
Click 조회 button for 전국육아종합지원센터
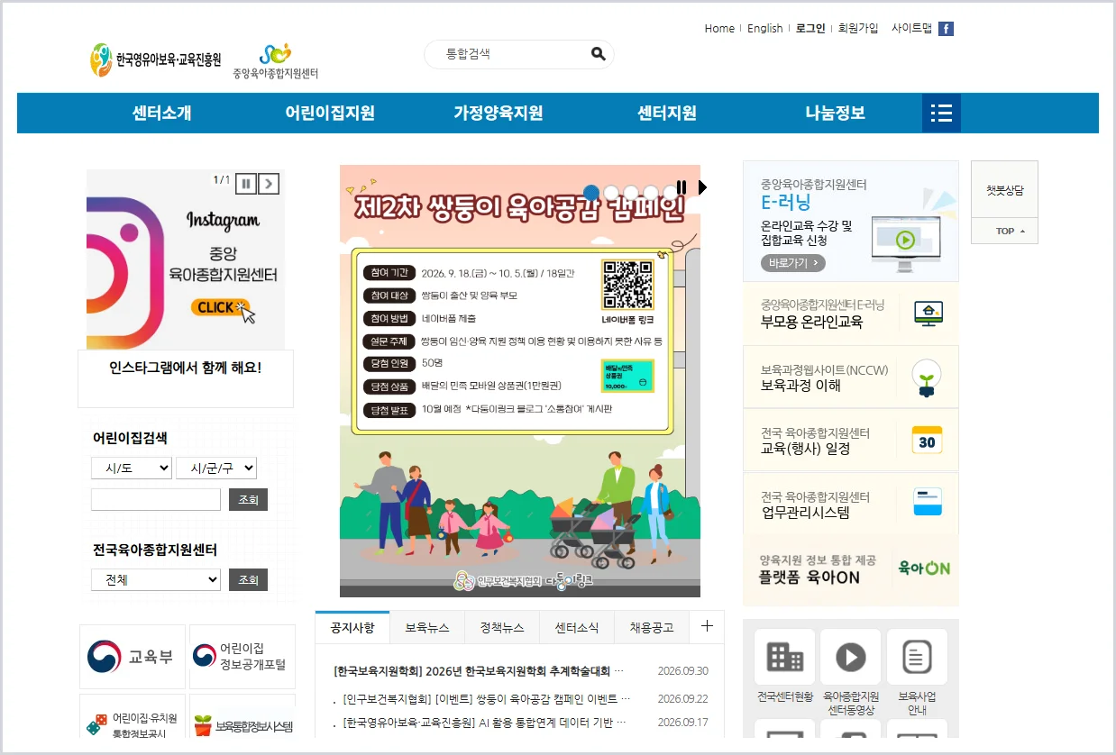(248, 580)
